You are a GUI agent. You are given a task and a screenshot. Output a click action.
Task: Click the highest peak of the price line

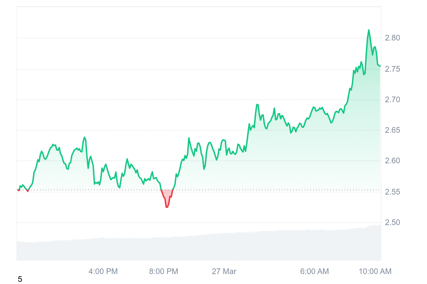[369, 30]
